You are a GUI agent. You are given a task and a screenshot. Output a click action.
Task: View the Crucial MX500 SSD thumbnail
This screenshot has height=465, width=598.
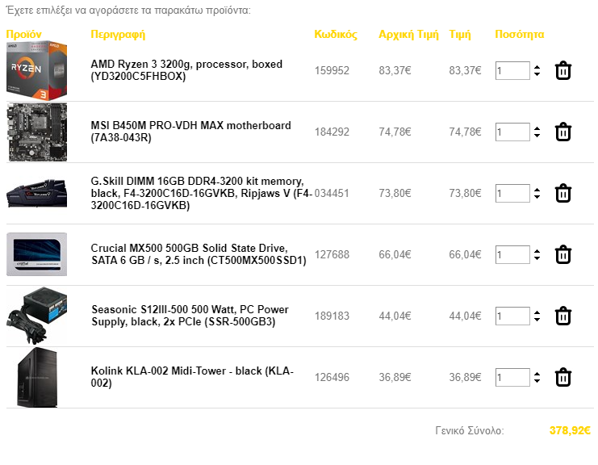pos(36,254)
